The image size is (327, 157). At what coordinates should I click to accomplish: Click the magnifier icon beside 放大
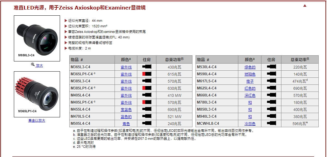(33, 64)
